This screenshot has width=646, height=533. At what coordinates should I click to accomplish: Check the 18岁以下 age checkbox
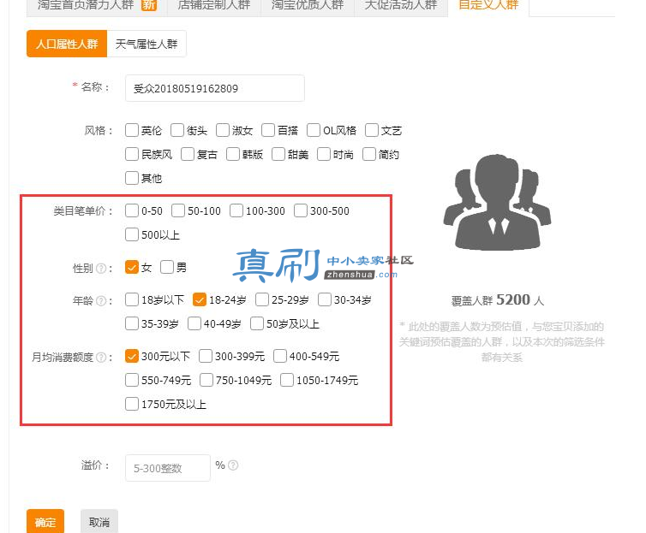click(x=132, y=299)
